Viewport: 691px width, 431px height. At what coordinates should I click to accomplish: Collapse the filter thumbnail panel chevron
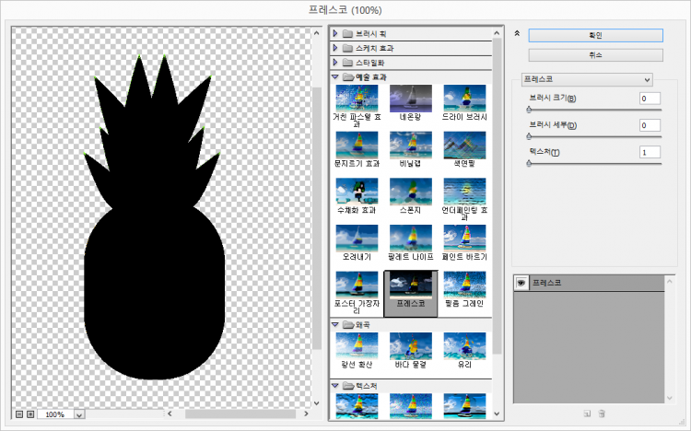(518, 33)
